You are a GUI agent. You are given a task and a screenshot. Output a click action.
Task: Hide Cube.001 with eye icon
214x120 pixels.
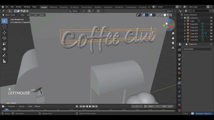click(211, 24)
